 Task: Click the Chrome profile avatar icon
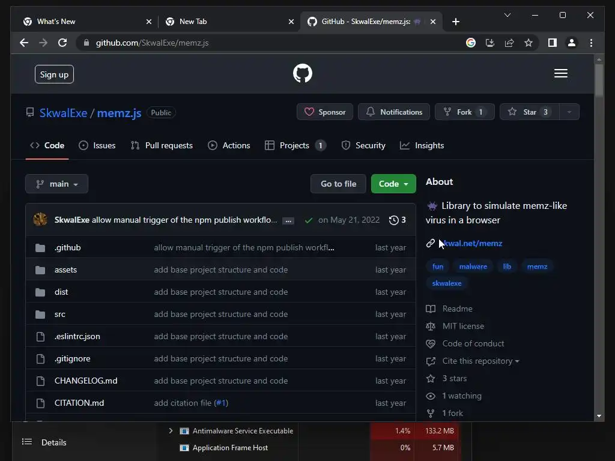[x=572, y=43]
